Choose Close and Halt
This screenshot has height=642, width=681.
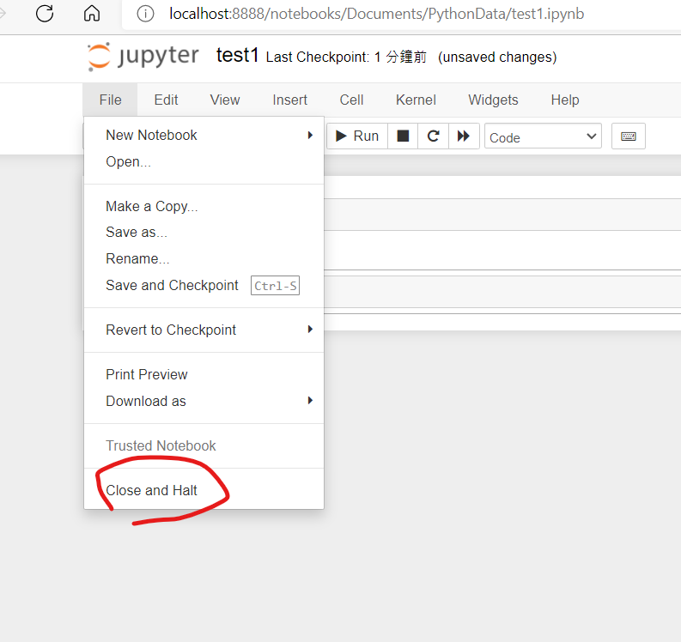tap(204, 490)
